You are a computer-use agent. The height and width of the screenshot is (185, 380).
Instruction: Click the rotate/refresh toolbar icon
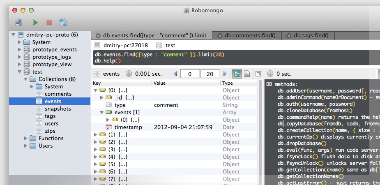tap(63, 22)
